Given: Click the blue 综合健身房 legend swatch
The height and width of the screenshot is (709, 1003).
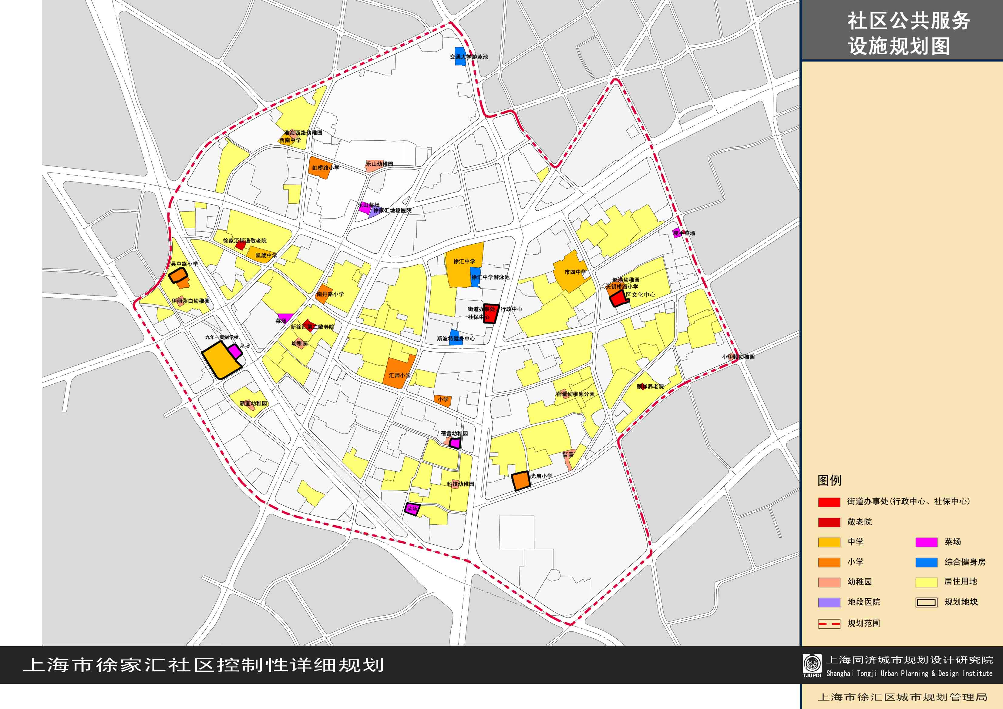Looking at the screenshot, I should (x=926, y=562).
